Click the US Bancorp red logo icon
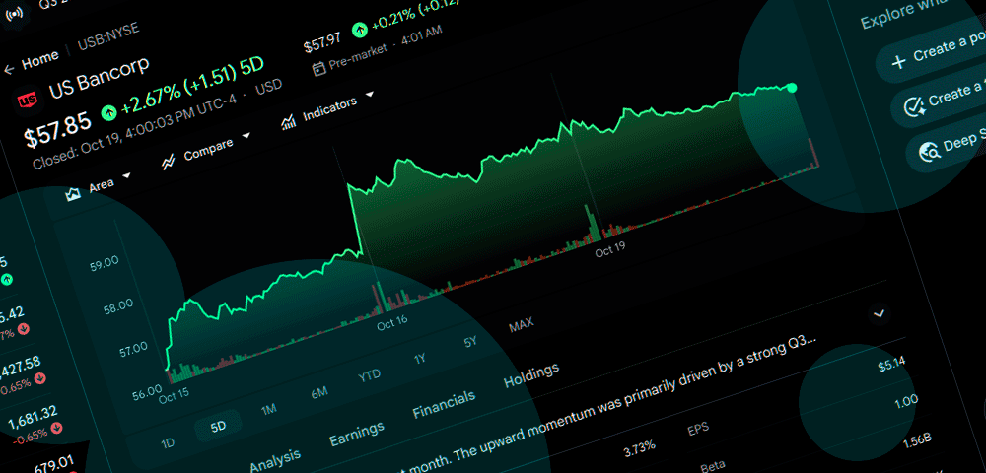This screenshot has width=986, height=473. 28,99
